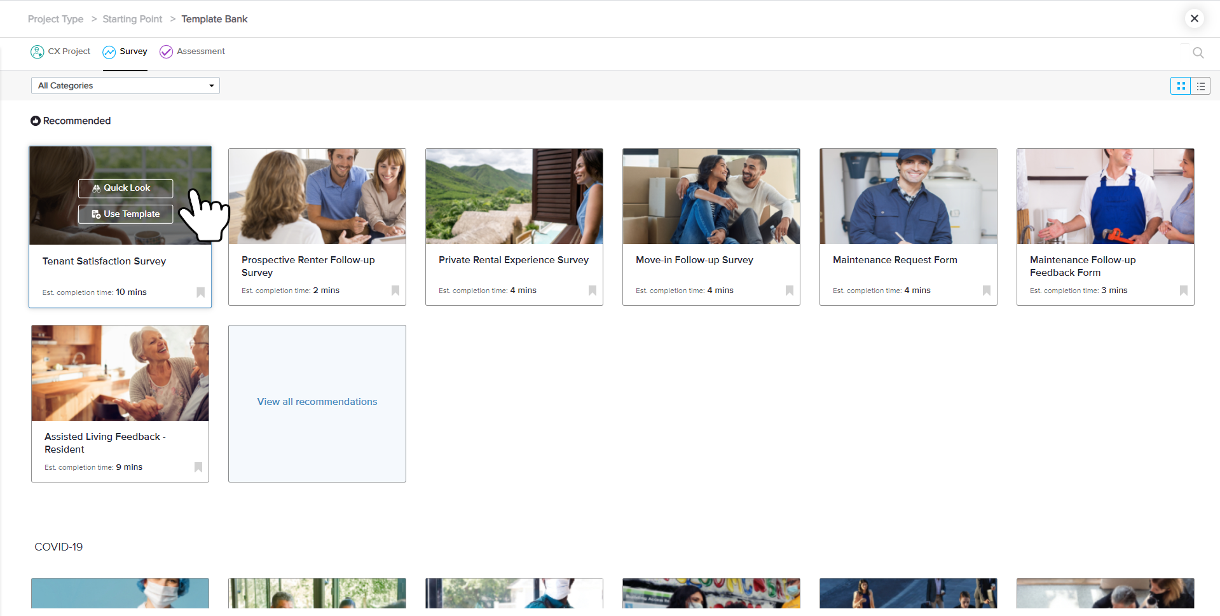Select the Survey tab
1220x616 pixels.
point(125,51)
